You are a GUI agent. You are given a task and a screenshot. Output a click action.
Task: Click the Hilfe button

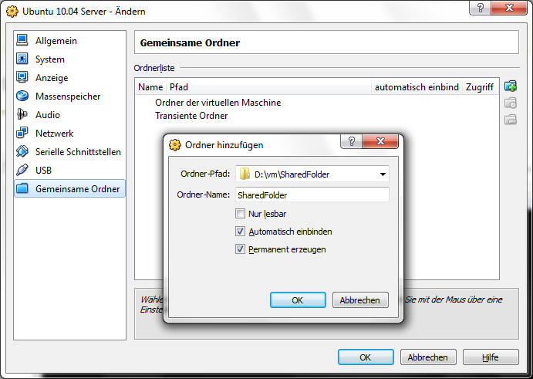pyautogui.click(x=491, y=357)
